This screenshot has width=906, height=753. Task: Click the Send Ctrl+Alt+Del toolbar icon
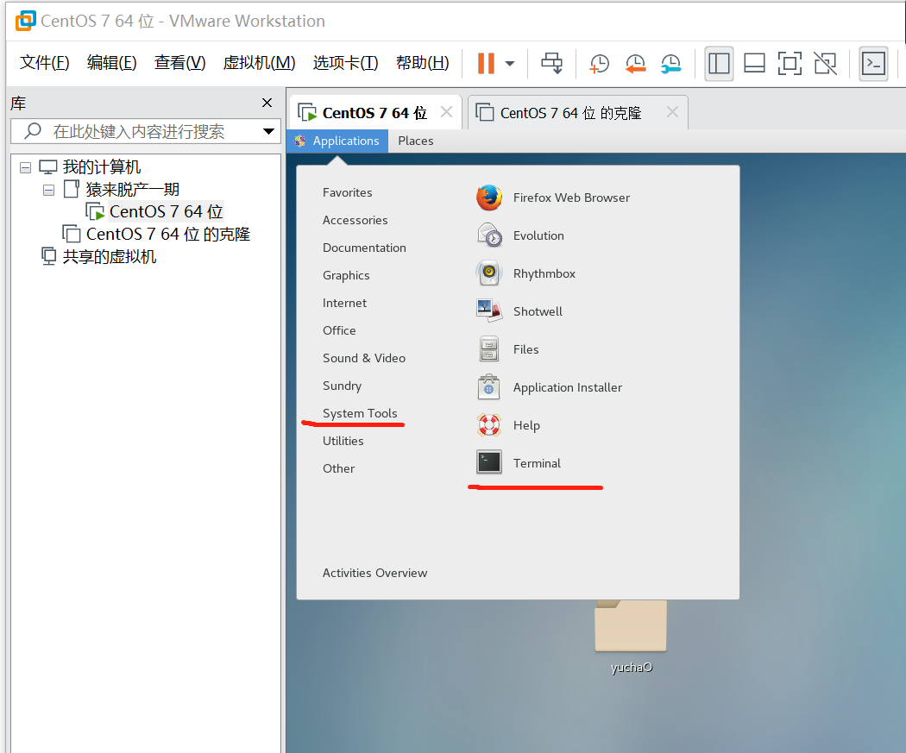click(x=551, y=63)
